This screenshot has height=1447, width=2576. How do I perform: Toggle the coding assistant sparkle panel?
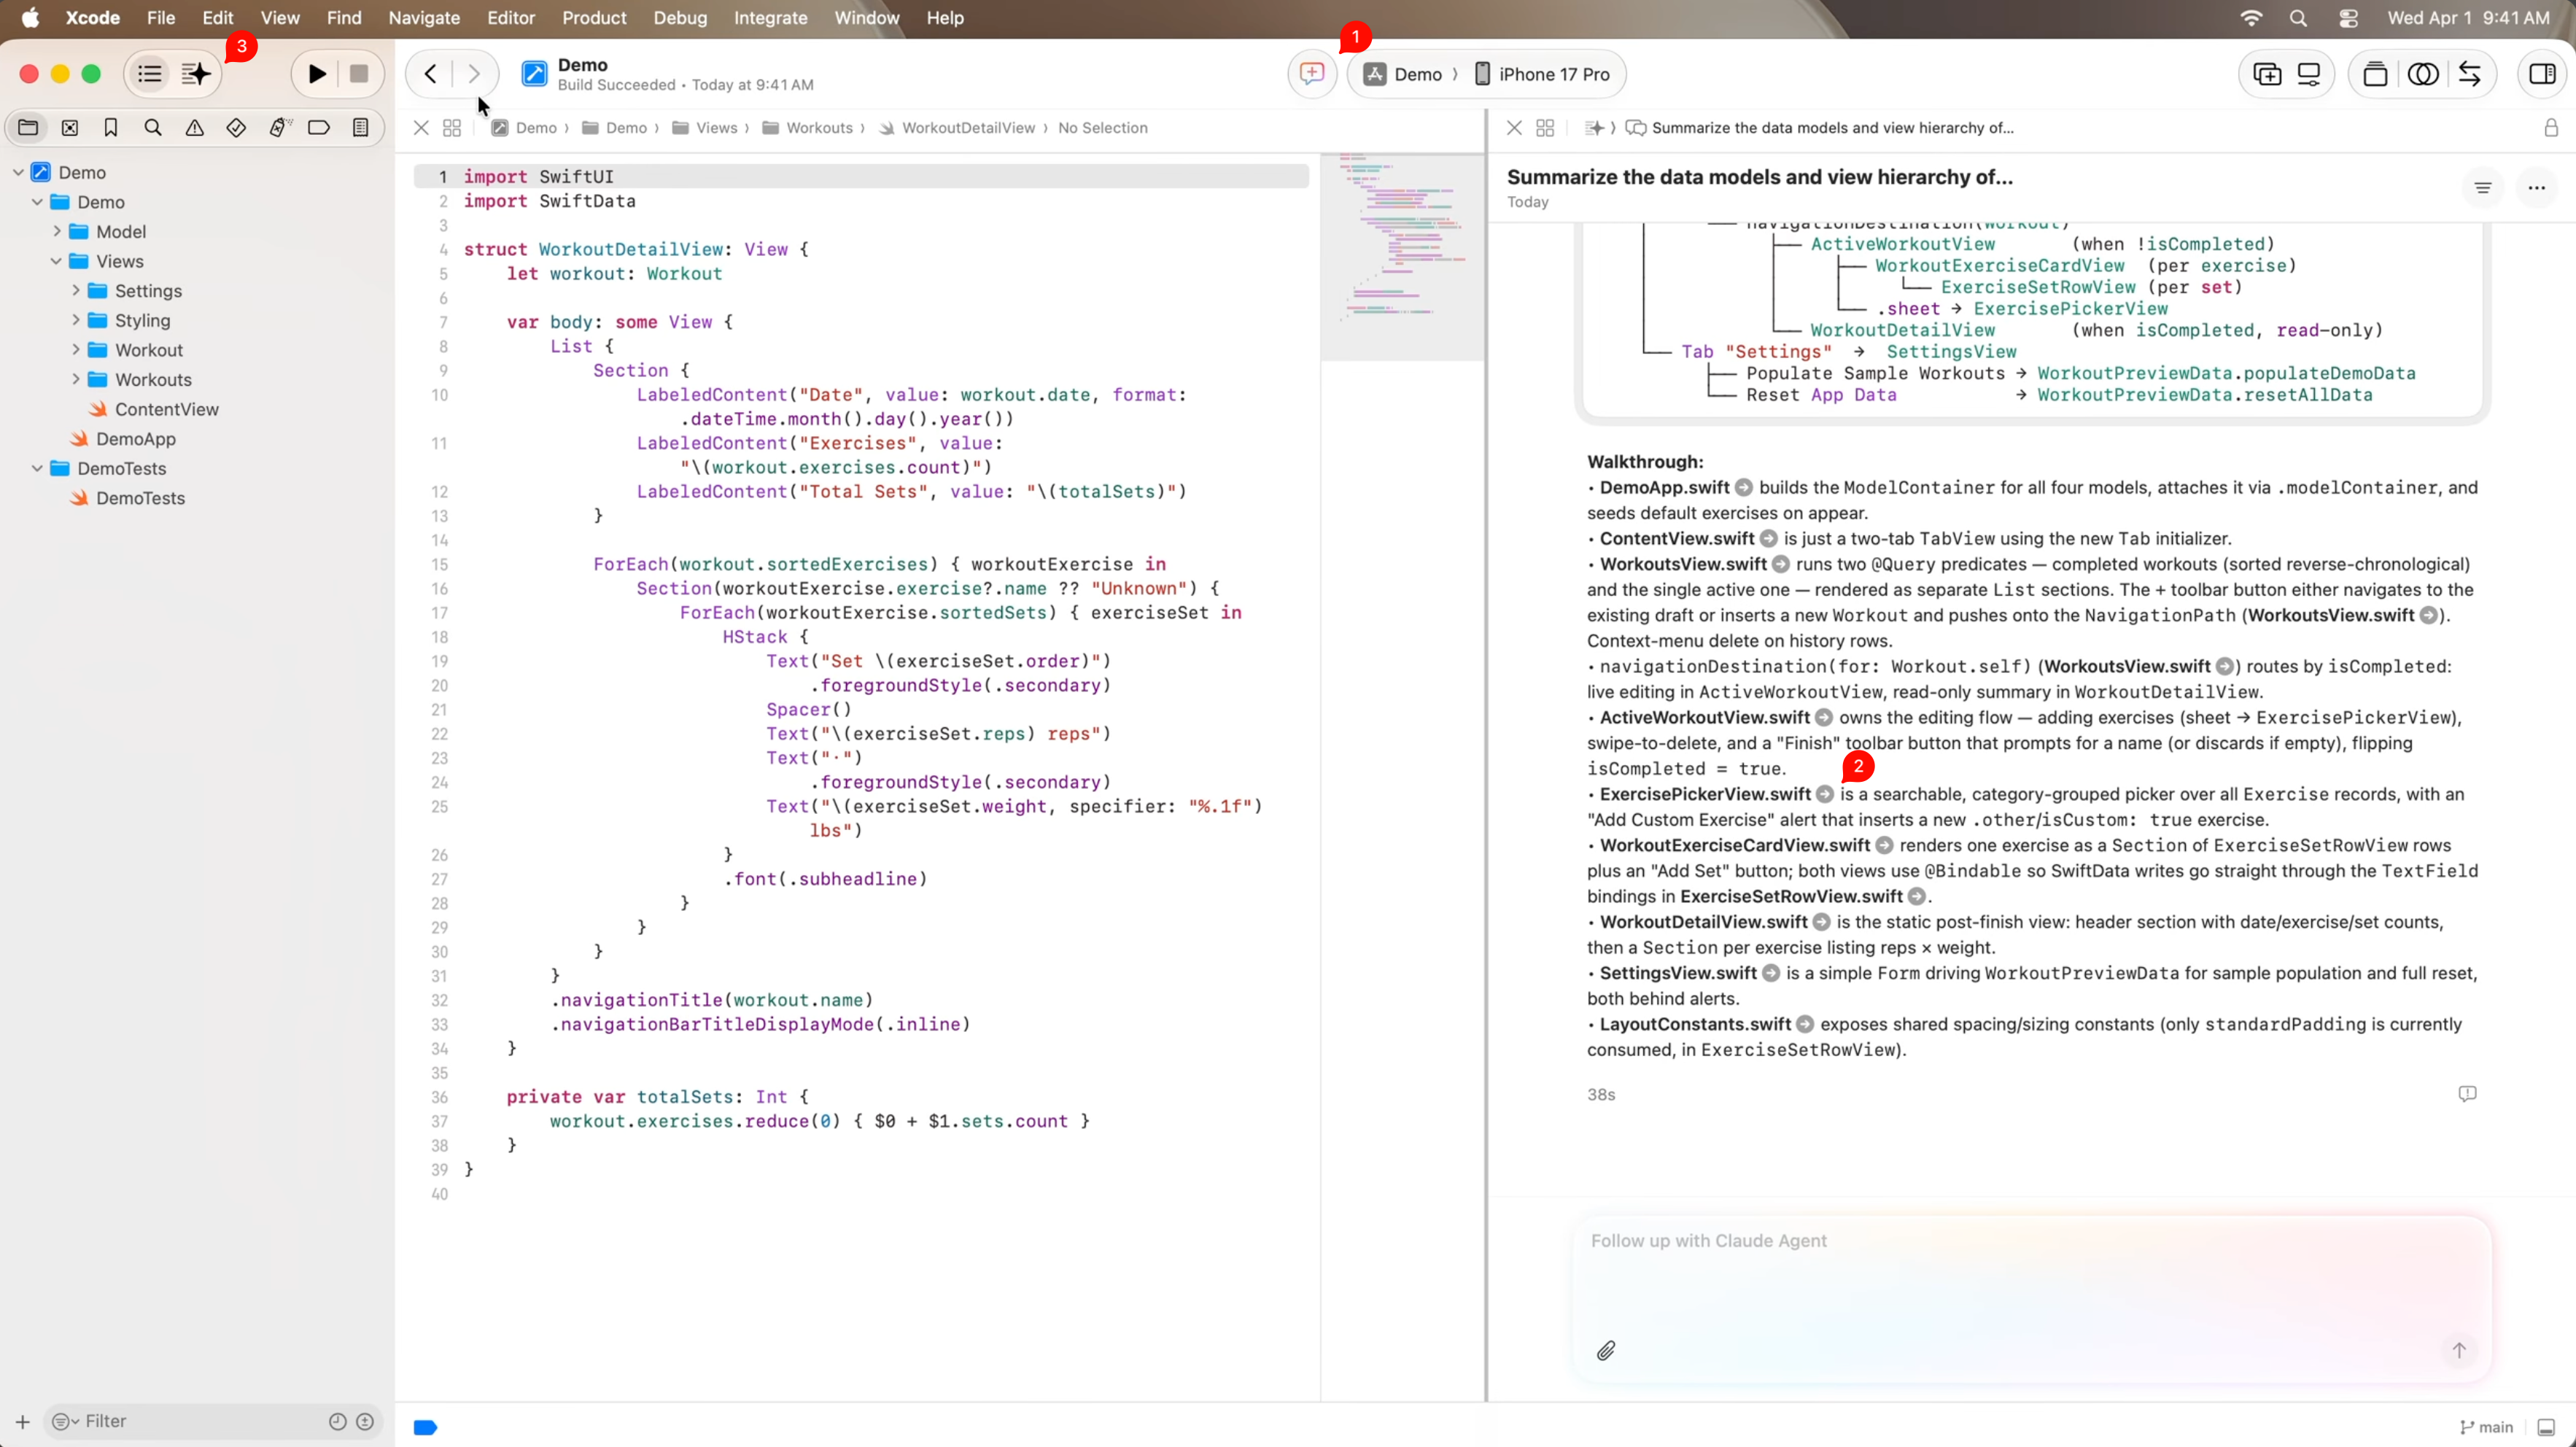(x=196, y=74)
